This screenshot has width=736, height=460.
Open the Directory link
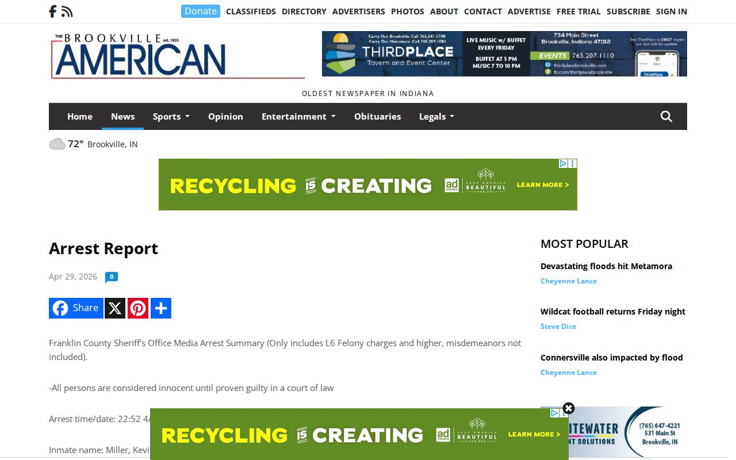pos(304,11)
